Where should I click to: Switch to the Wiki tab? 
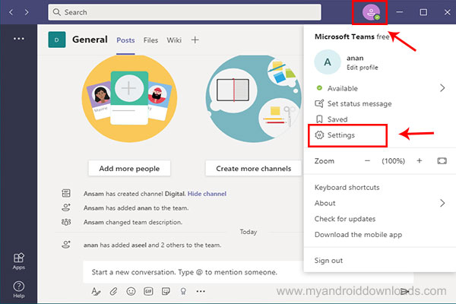coord(174,40)
